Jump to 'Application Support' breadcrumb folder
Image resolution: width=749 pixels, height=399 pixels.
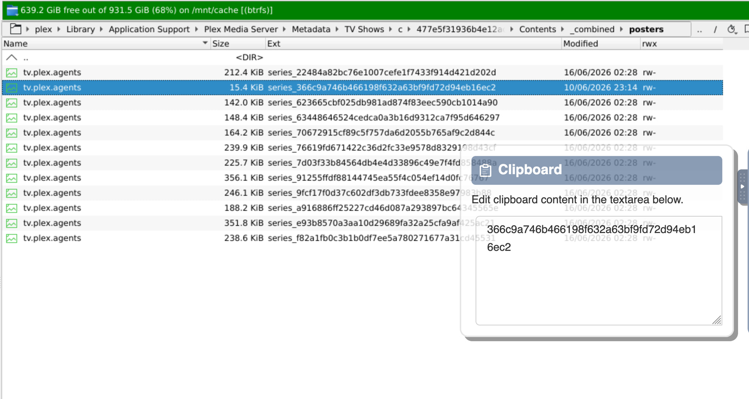coord(149,30)
